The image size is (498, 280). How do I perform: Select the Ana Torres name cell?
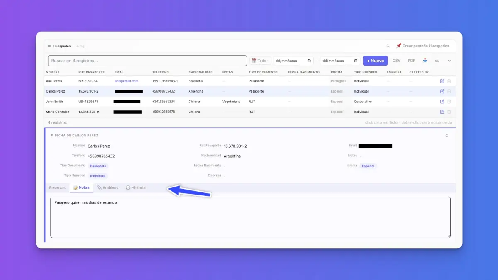54,81
